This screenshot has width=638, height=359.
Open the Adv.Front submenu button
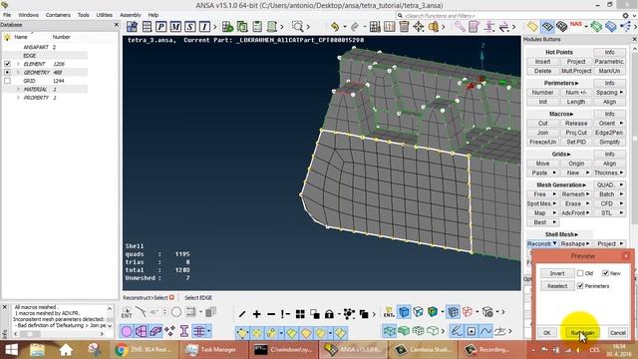576,212
